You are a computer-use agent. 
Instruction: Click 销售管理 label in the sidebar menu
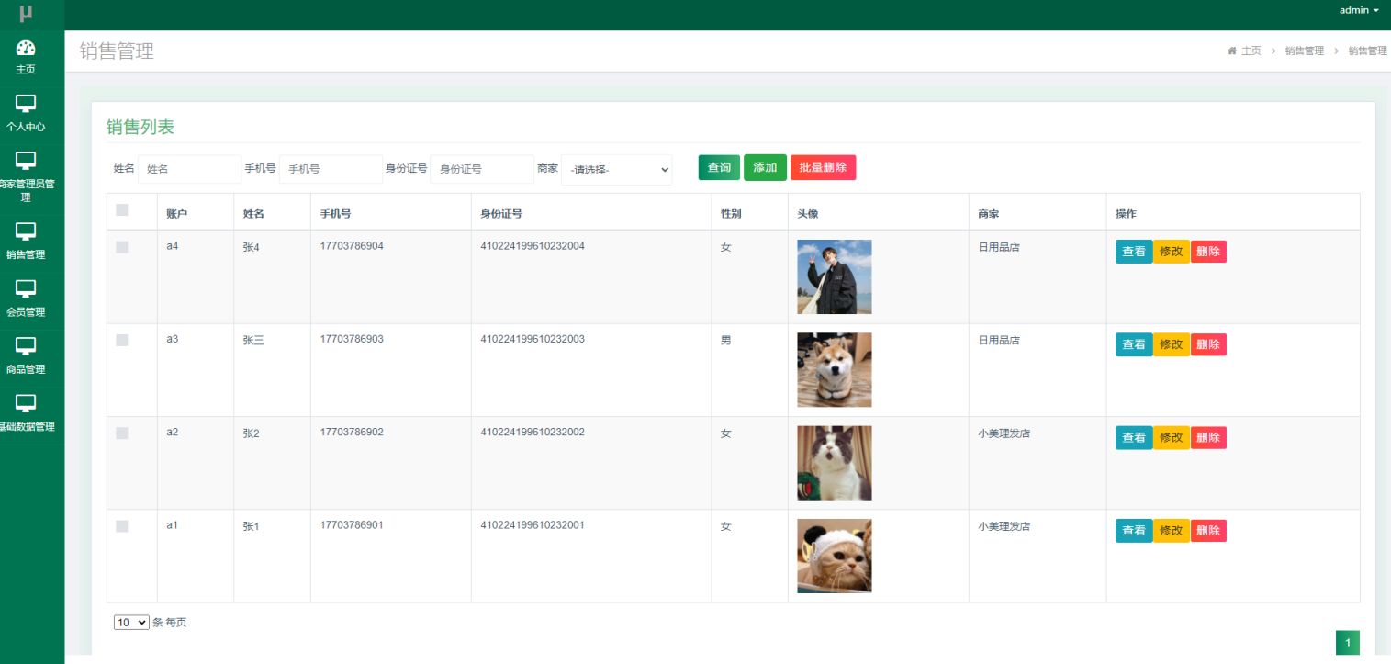point(26,254)
